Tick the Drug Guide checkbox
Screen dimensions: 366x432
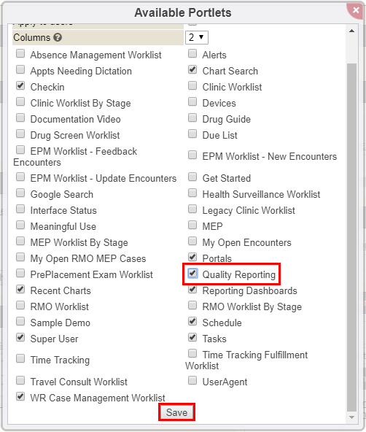[x=192, y=117]
